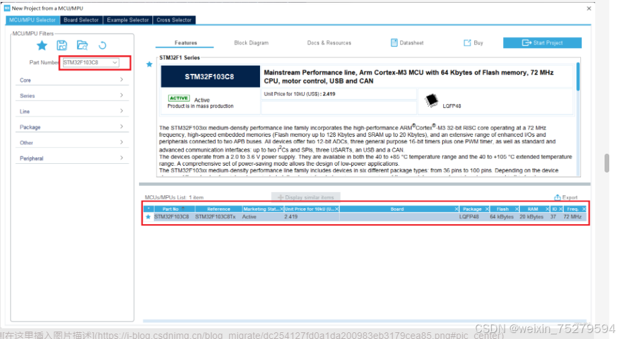The height and width of the screenshot is (339, 618).
Task: Click the description panel vertical scrollbar
Action: click(578, 77)
